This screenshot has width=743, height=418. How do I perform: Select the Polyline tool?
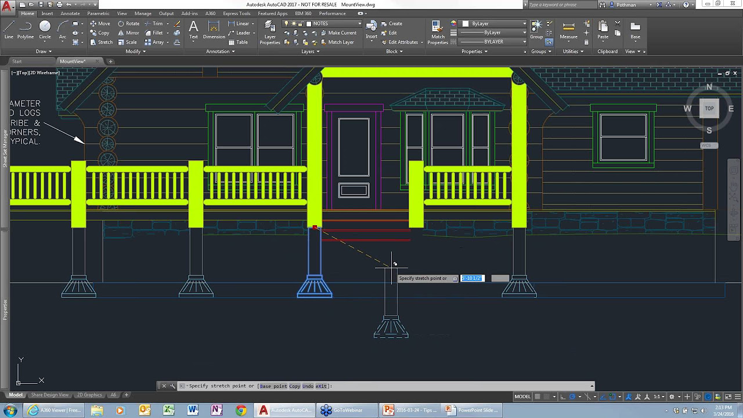click(x=26, y=30)
